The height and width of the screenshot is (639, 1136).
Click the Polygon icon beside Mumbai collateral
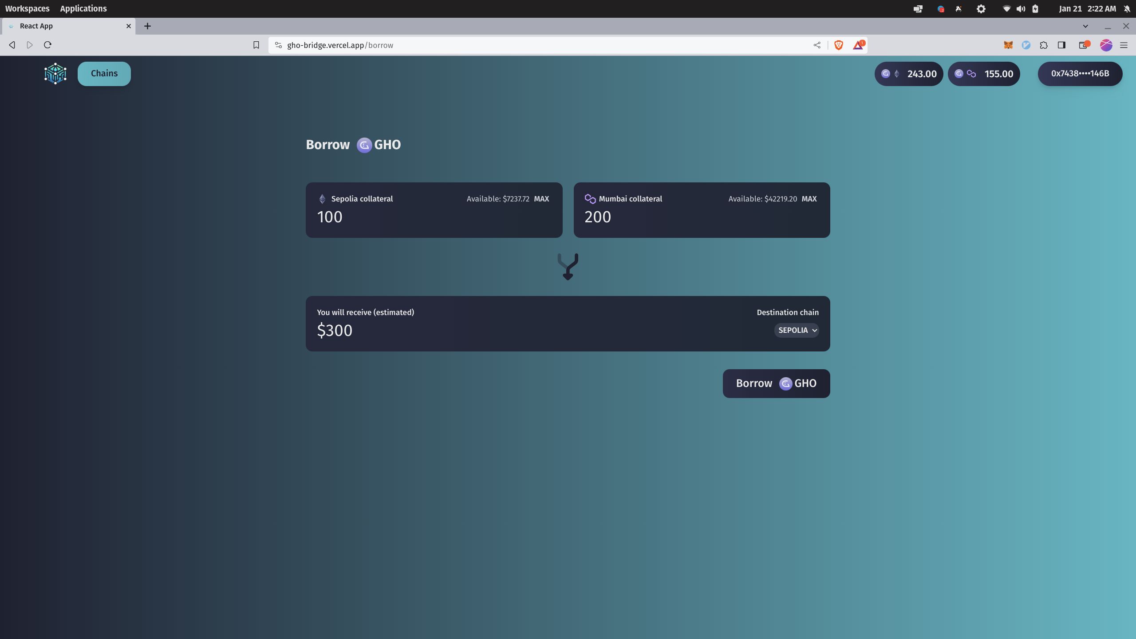coord(590,199)
